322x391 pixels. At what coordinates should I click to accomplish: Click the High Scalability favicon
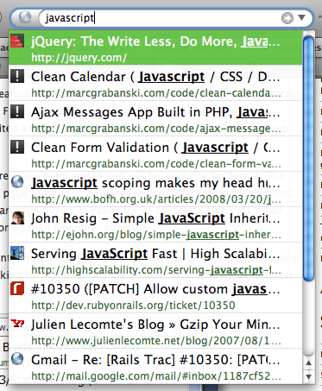point(17,253)
